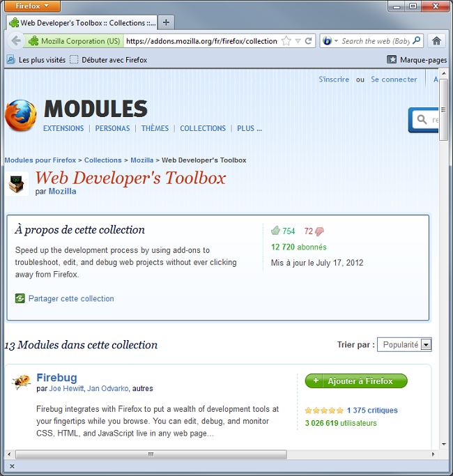Open the THÈMES section
The image size is (453, 476).
point(155,128)
